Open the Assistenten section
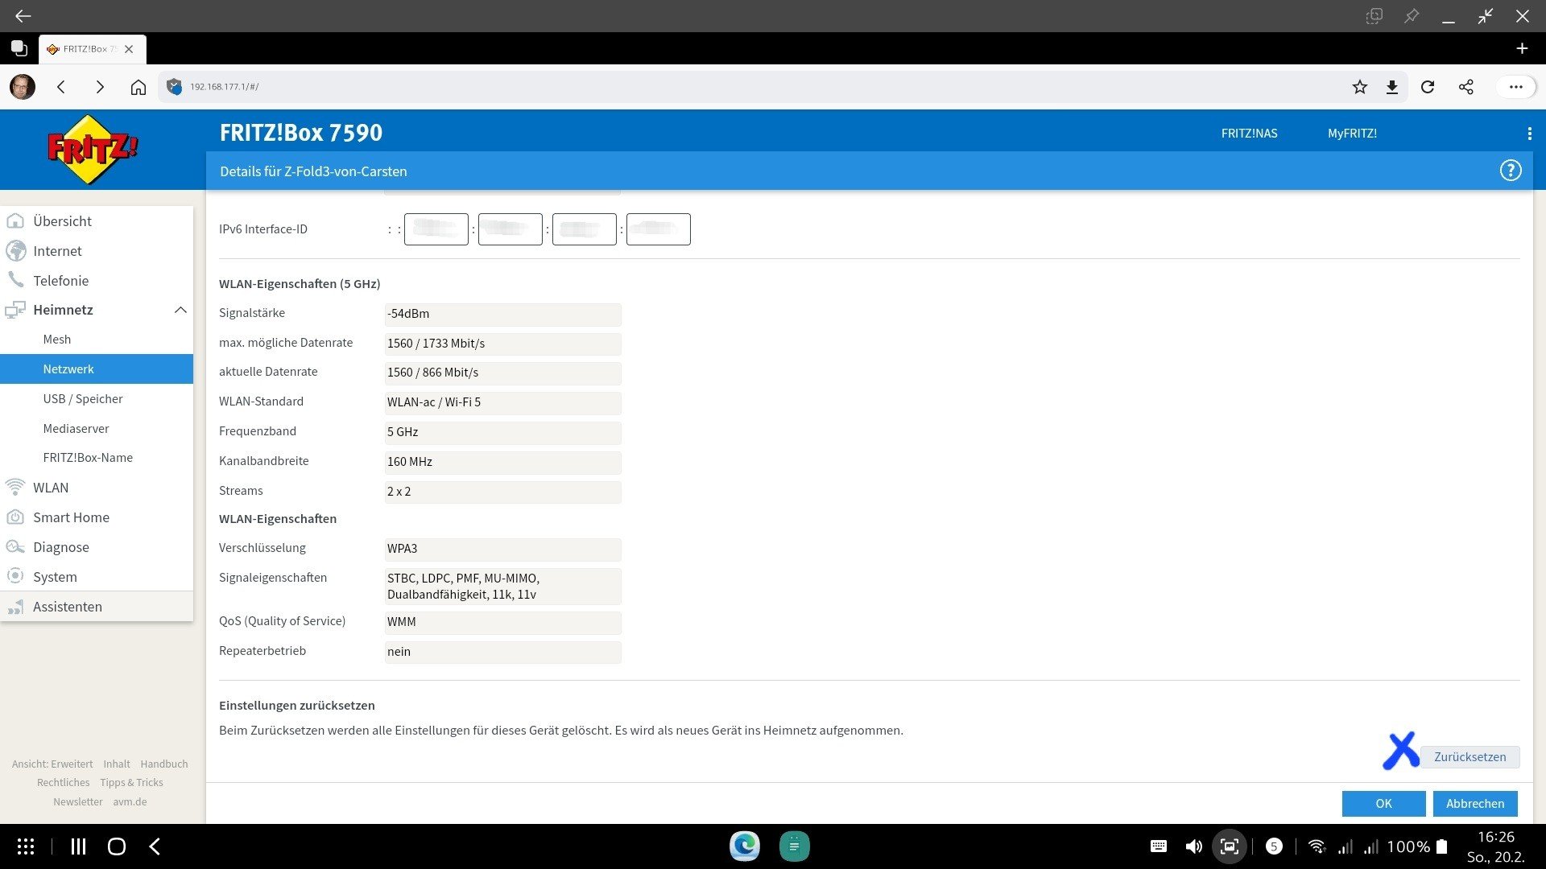Image resolution: width=1546 pixels, height=869 pixels. point(97,607)
